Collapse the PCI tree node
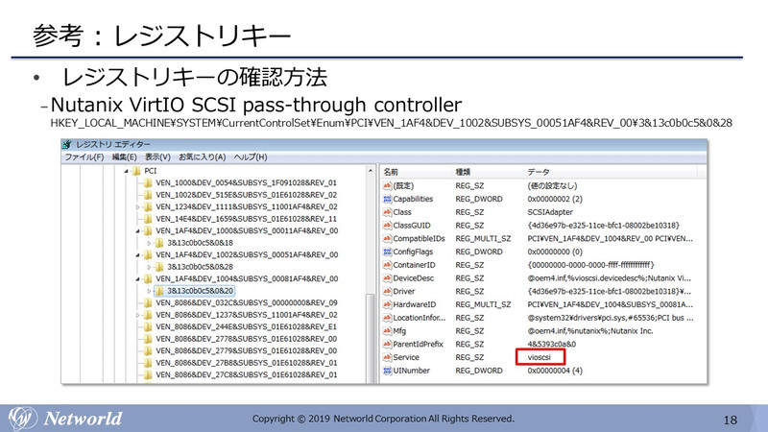This screenshot has width=768, height=432. click(127, 172)
